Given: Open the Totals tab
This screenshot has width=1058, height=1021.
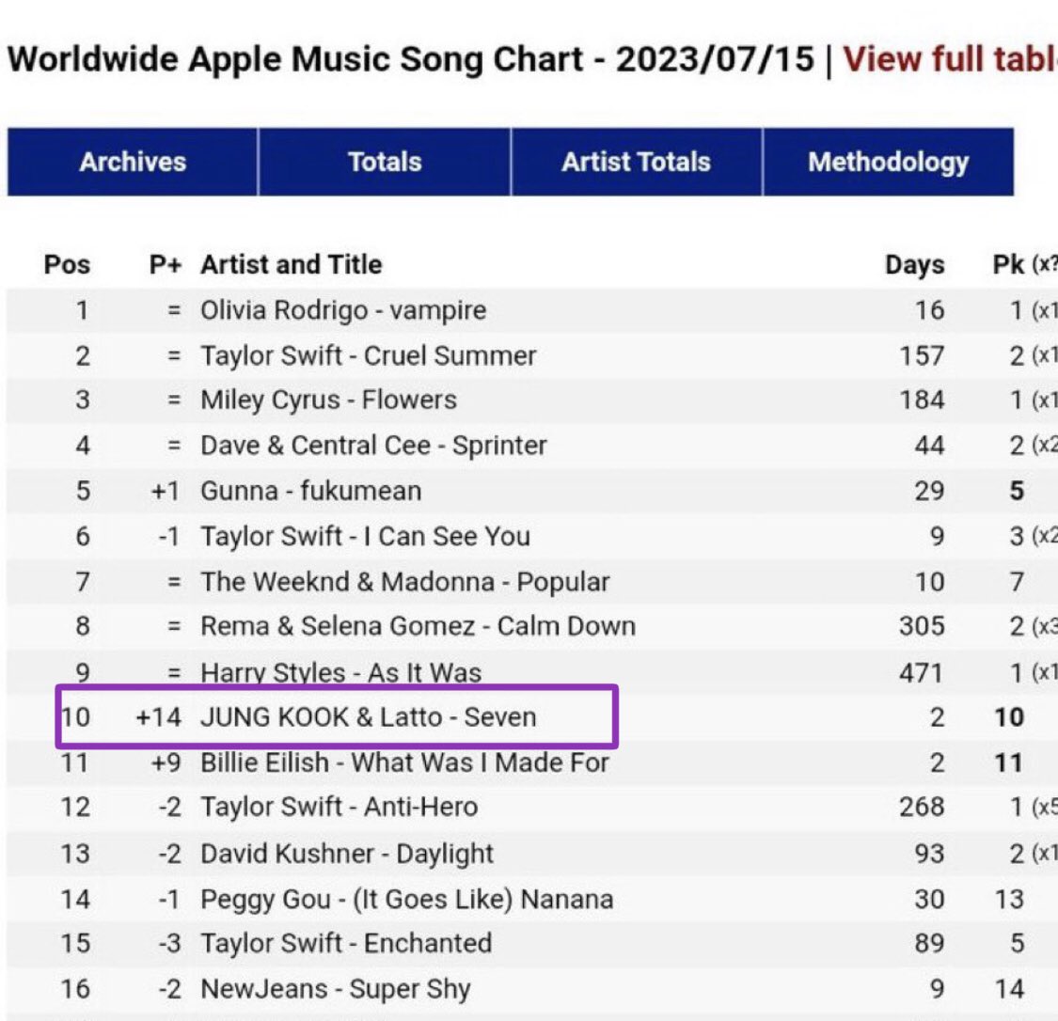Looking at the screenshot, I should tap(385, 162).
